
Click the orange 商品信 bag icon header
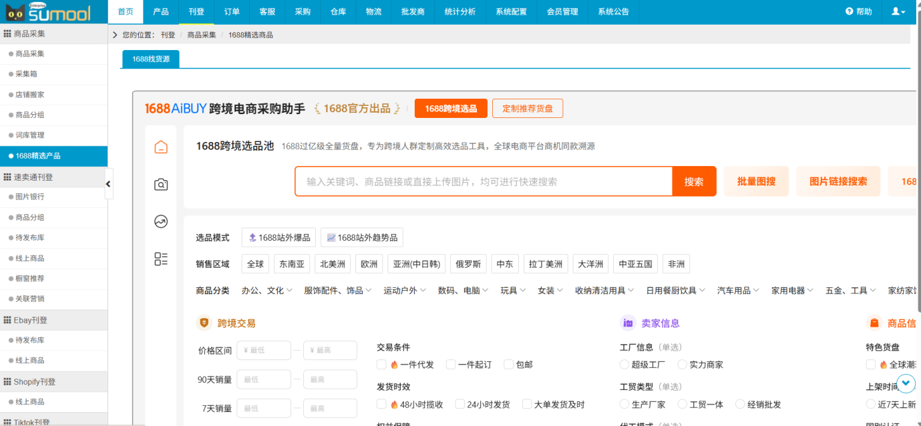point(874,323)
